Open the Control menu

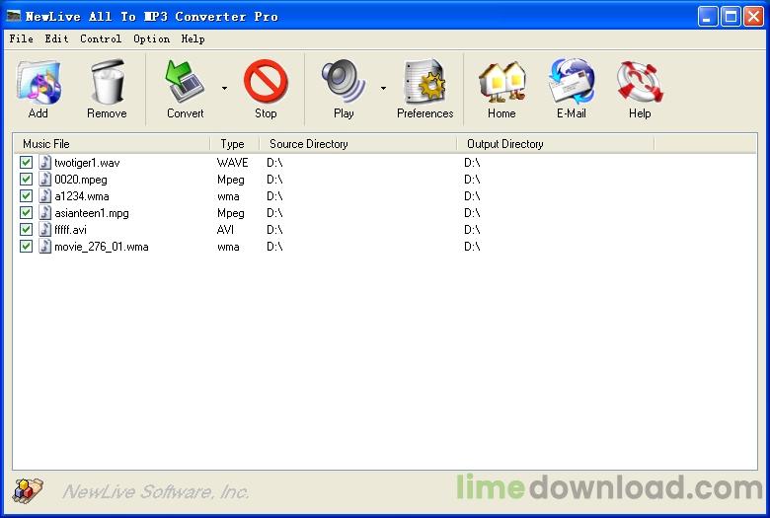click(101, 38)
